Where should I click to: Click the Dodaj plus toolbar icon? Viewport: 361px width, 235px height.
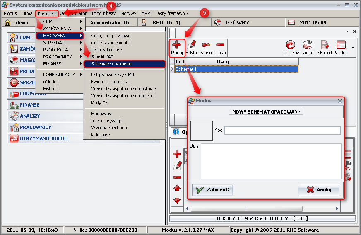177,45
